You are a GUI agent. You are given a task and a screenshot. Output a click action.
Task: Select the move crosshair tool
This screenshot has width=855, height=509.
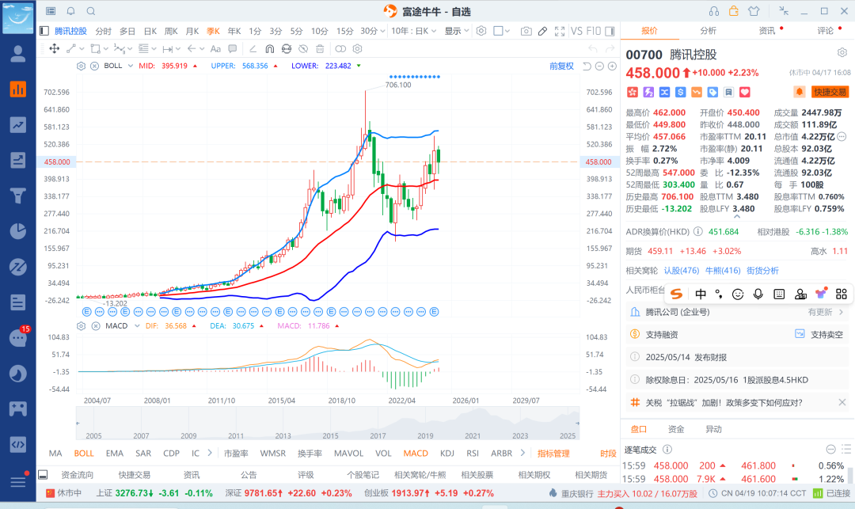point(55,48)
